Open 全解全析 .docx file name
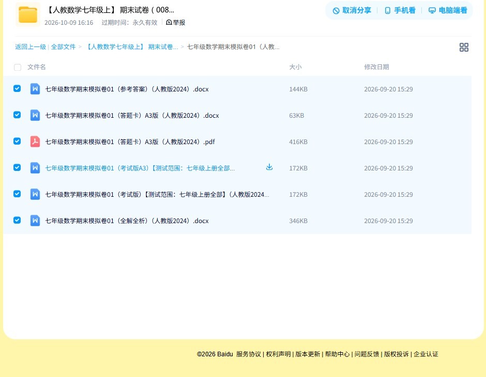Screen dimensions: 486x377 (127, 221)
